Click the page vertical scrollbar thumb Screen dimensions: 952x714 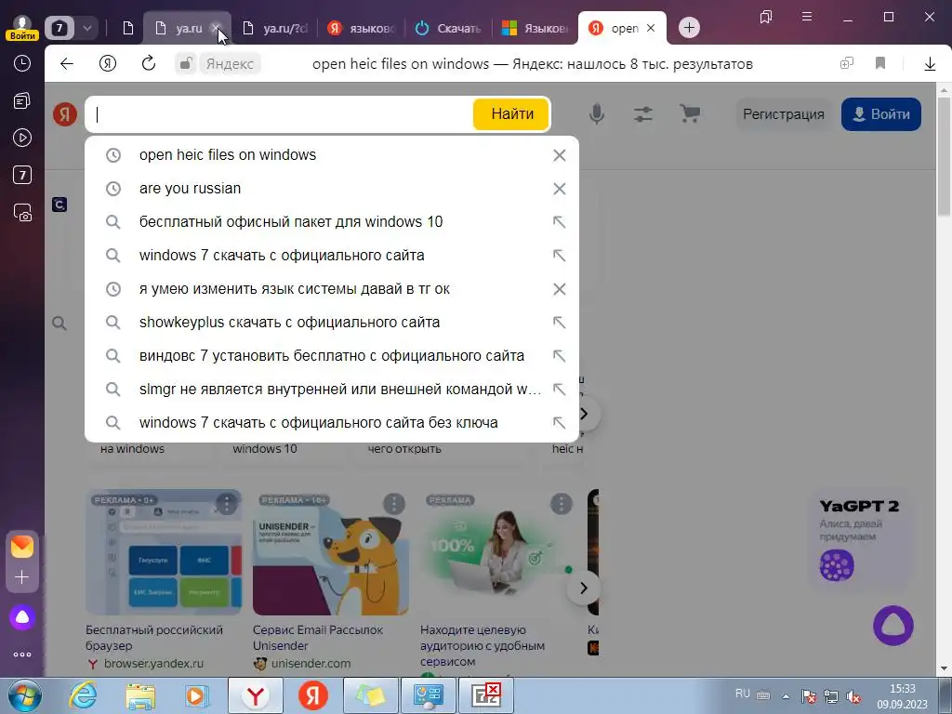click(x=944, y=156)
